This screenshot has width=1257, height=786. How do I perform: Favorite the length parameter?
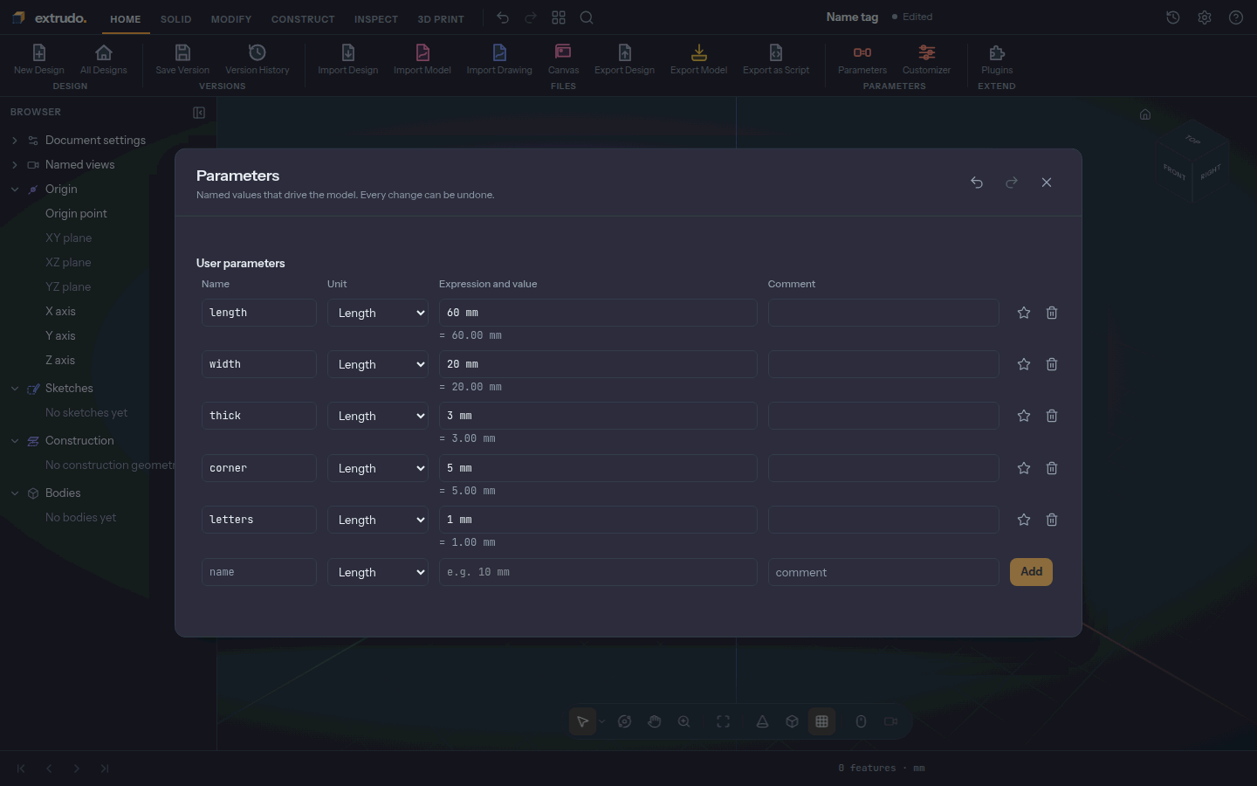[x=1024, y=313]
